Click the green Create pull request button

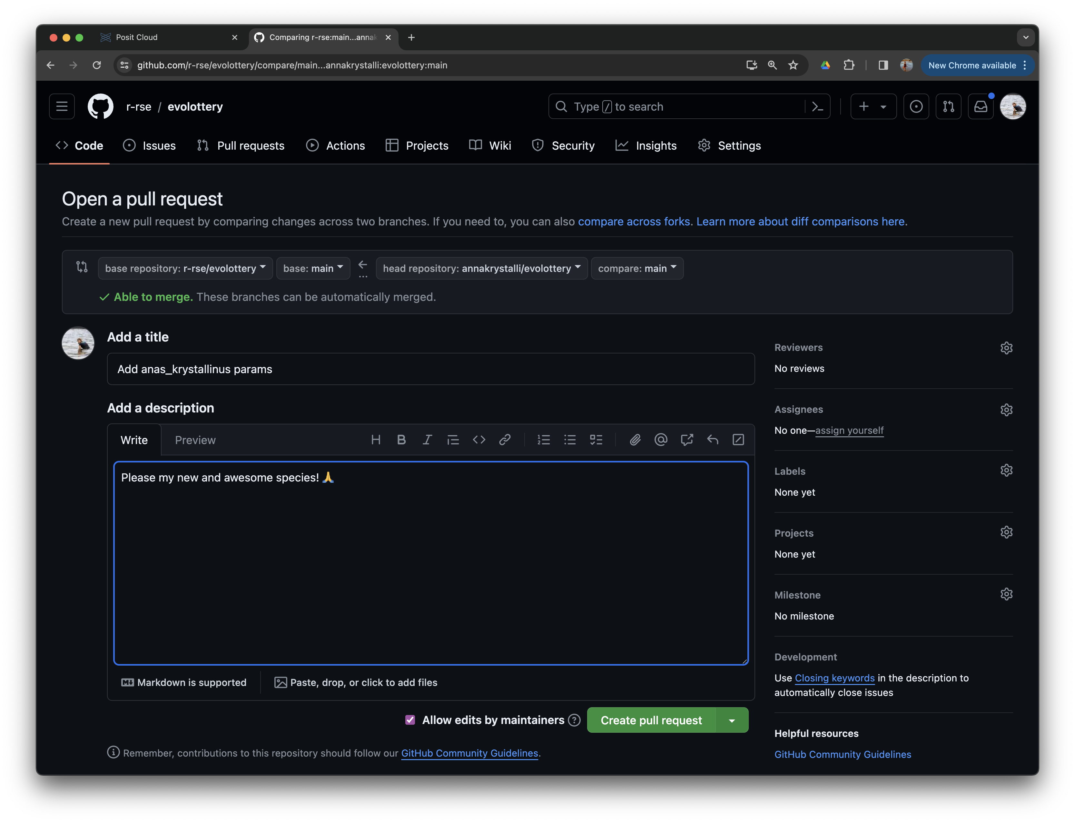tap(651, 720)
